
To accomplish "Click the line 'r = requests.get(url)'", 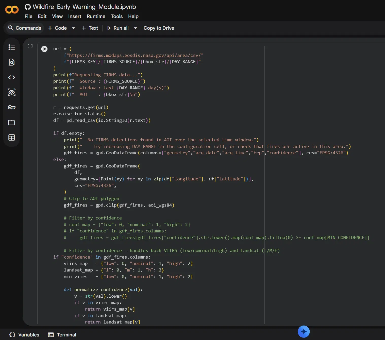I will pyautogui.click(x=81, y=107).
